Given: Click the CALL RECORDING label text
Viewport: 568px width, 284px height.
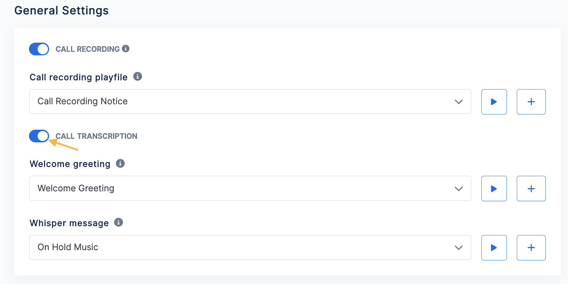Looking at the screenshot, I should [x=88, y=49].
